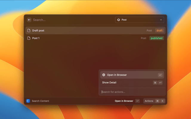Focus the main Search field at the top
The width and height of the screenshot is (191, 119).
pyautogui.click(x=72, y=20)
